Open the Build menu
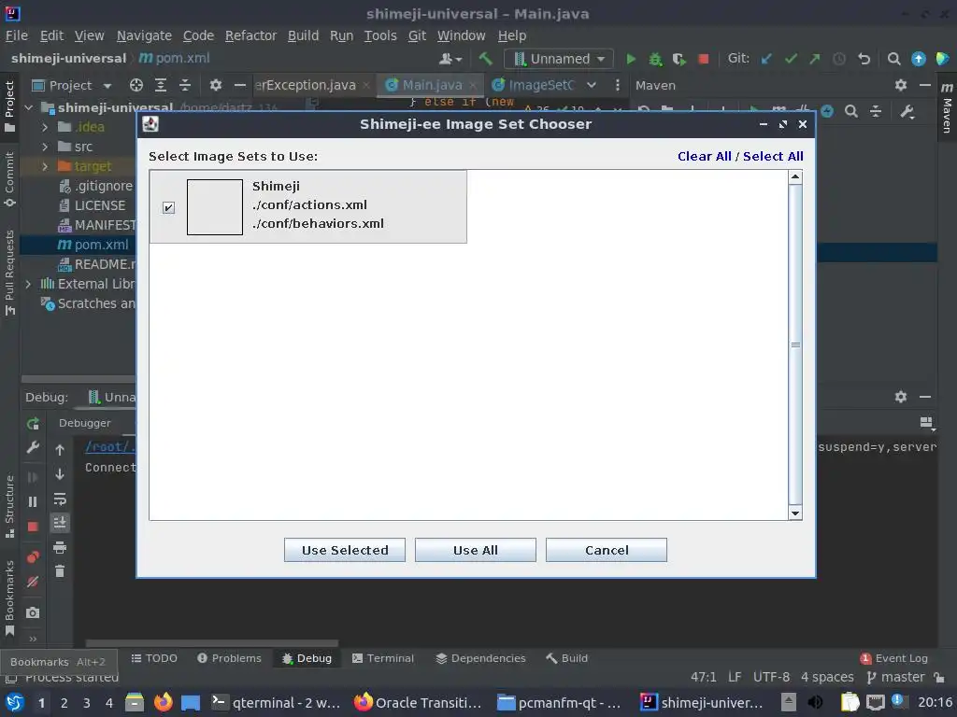The width and height of the screenshot is (957, 717). [x=303, y=35]
